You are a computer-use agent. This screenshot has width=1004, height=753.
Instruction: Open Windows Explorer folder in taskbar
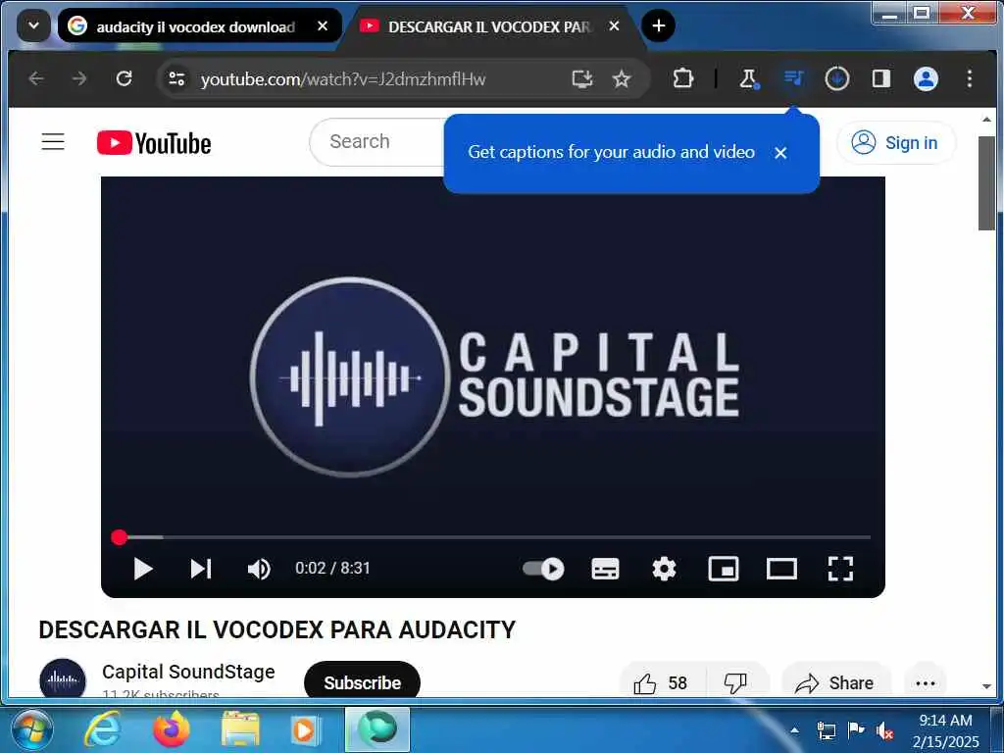(x=240, y=729)
